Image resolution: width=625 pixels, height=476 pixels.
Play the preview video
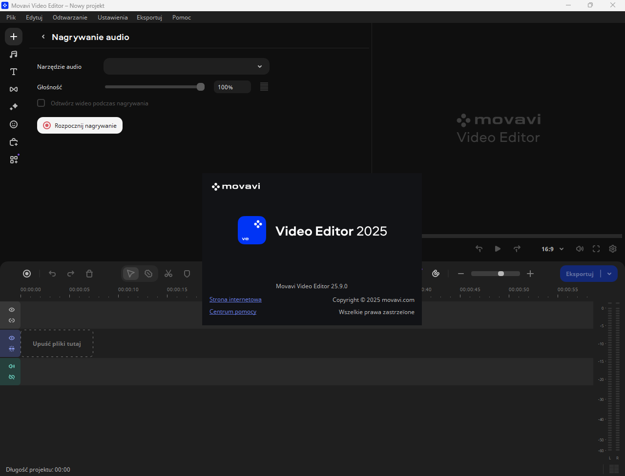498,249
